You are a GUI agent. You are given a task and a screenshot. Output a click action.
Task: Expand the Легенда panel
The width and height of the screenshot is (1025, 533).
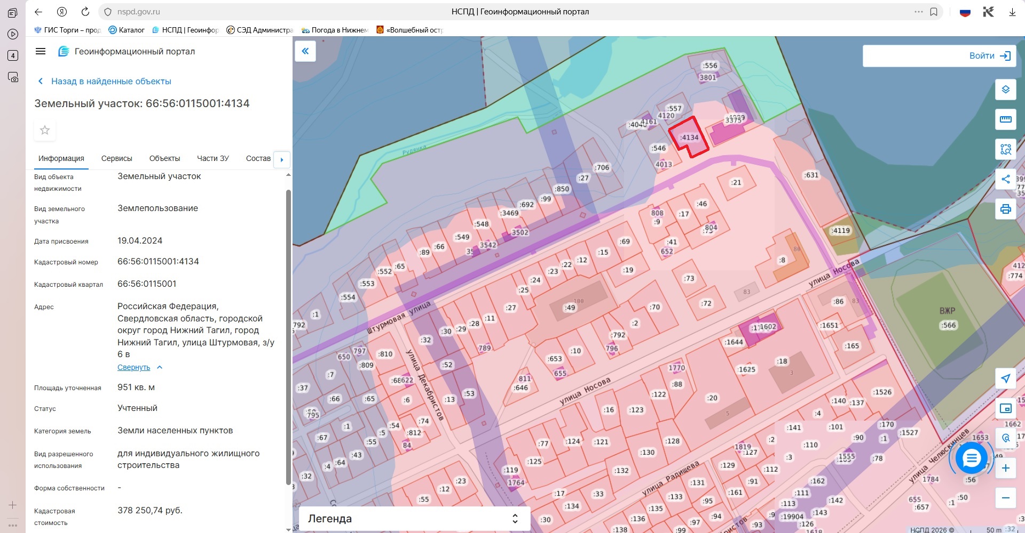[x=414, y=519]
